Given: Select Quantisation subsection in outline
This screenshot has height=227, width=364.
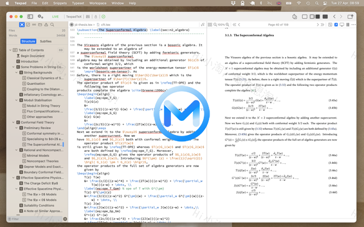Looking at the screenshot, I should point(36,84).
